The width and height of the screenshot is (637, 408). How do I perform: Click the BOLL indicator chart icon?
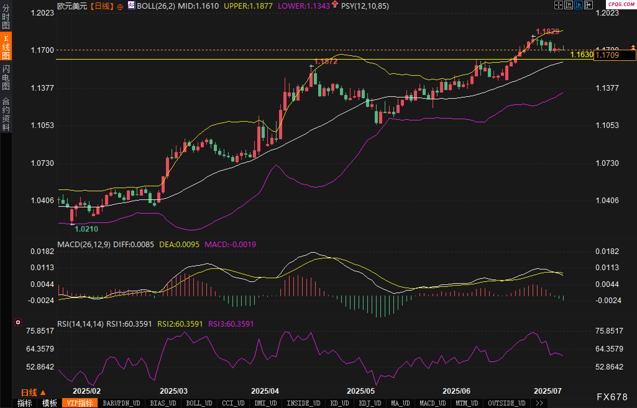pyautogui.click(x=131, y=5)
